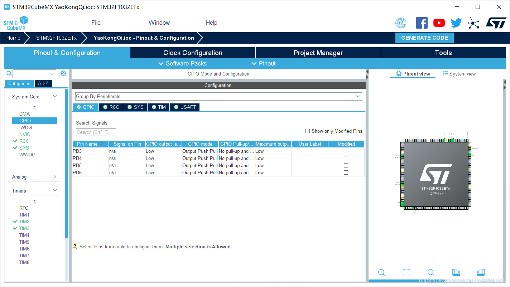Click the sort arrow above RTC
The width and height of the screenshot is (510, 287).
[x=34, y=201]
